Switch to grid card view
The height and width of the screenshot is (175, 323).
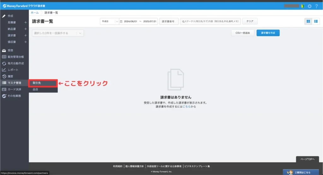click(x=308, y=21)
